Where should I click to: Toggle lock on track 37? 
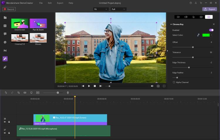pos(9,133)
